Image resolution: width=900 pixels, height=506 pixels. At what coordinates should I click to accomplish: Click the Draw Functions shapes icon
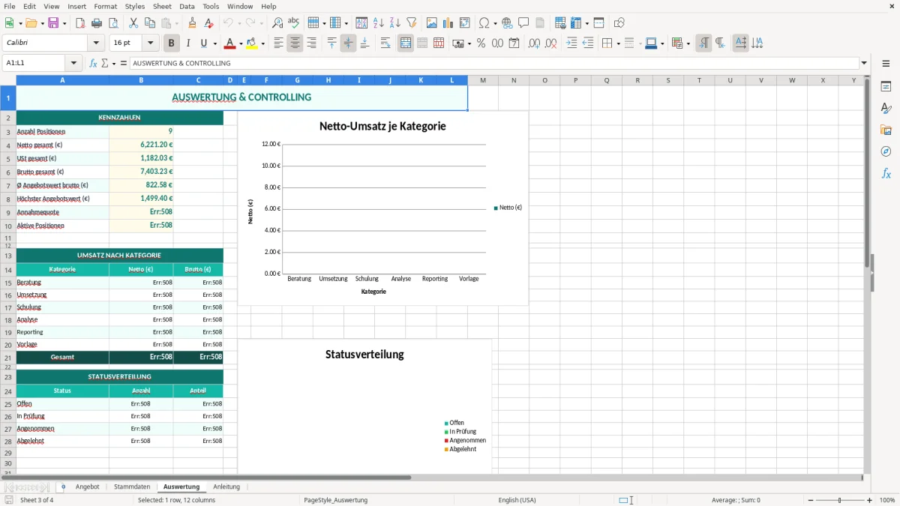click(619, 23)
